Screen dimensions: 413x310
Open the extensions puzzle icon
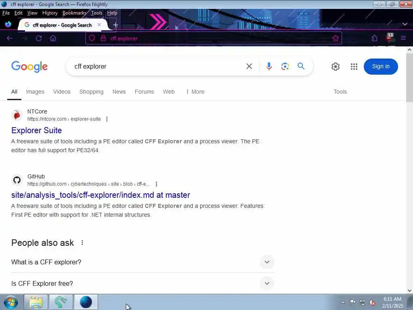point(374,38)
